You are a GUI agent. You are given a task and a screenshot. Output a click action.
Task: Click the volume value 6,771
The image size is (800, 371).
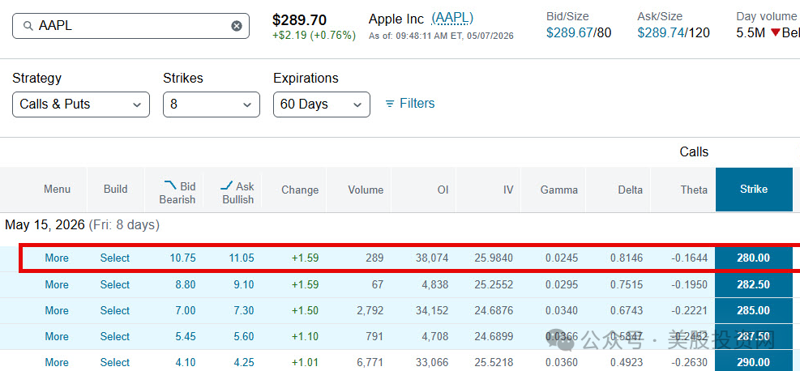pyautogui.click(x=370, y=362)
